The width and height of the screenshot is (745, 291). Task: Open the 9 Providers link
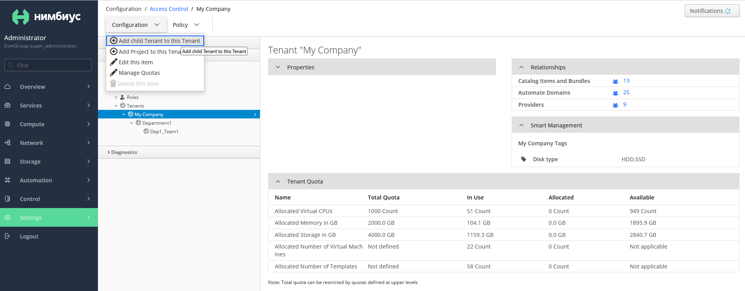(x=624, y=104)
